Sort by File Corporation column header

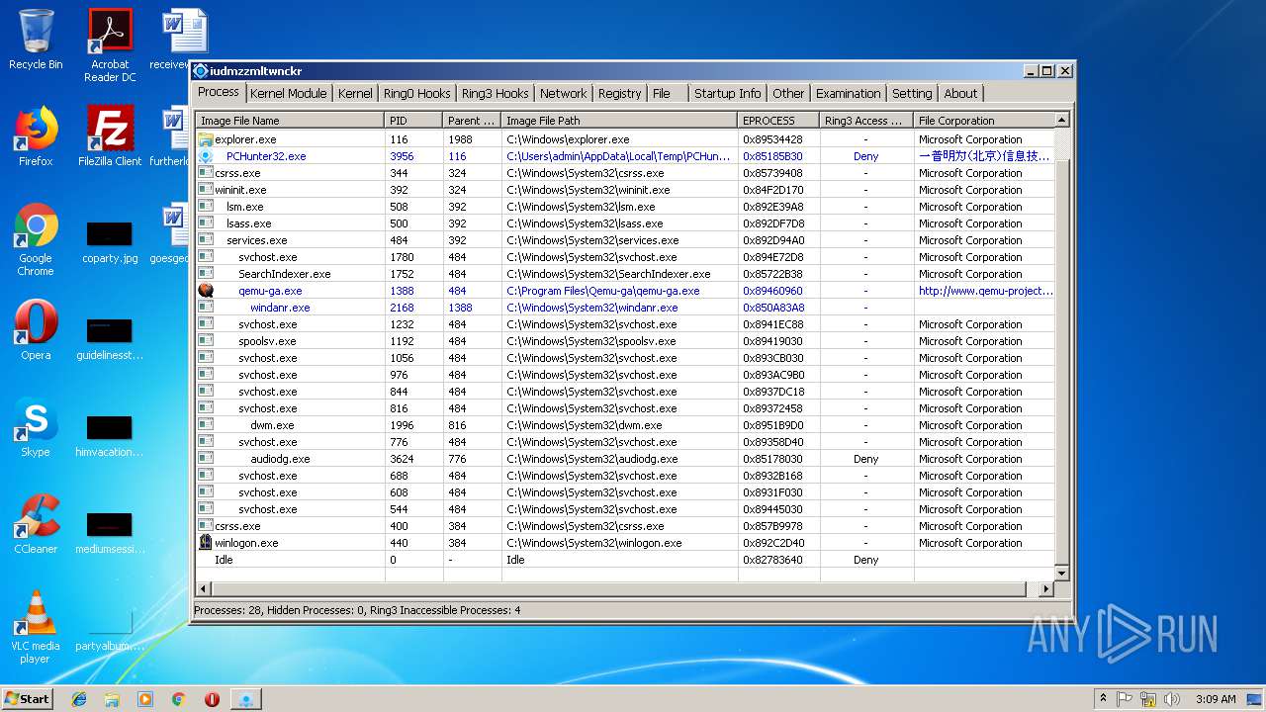point(984,121)
